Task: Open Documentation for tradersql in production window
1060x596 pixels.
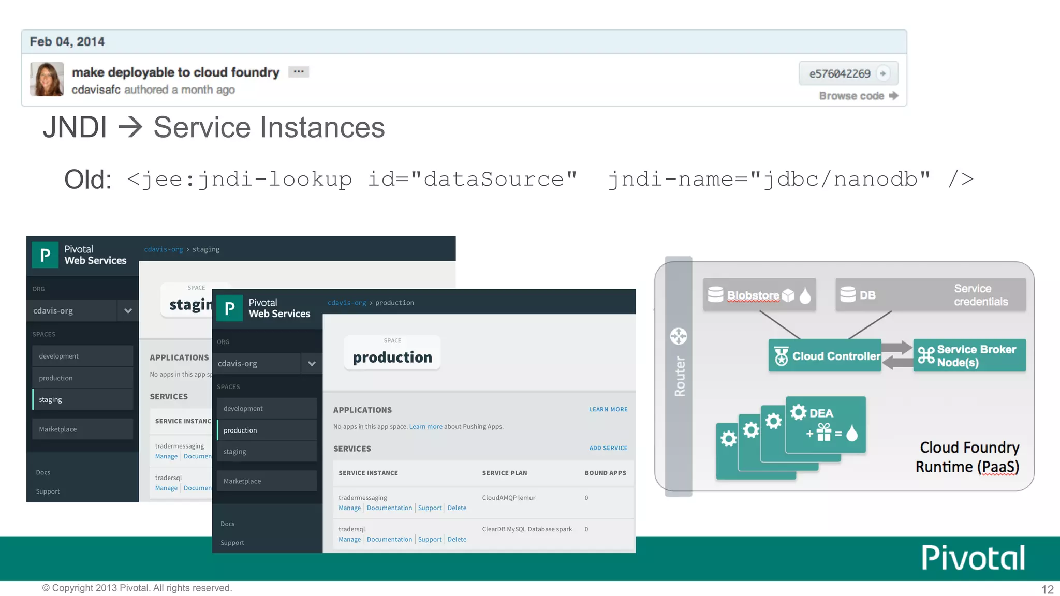Action: 389,539
